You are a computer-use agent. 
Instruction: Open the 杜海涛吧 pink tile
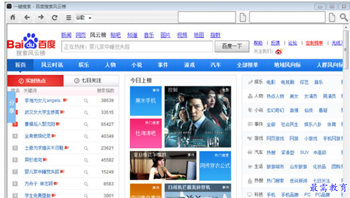(x=146, y=133)
